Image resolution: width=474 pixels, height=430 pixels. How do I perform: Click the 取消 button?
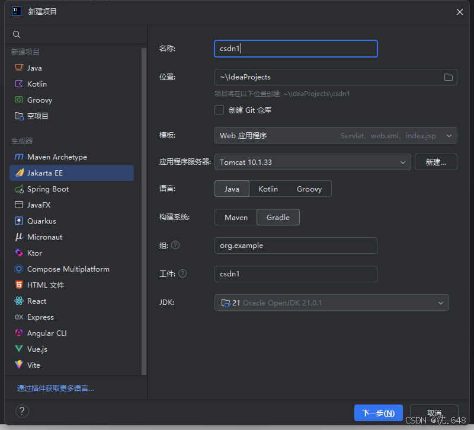point(434,413)
